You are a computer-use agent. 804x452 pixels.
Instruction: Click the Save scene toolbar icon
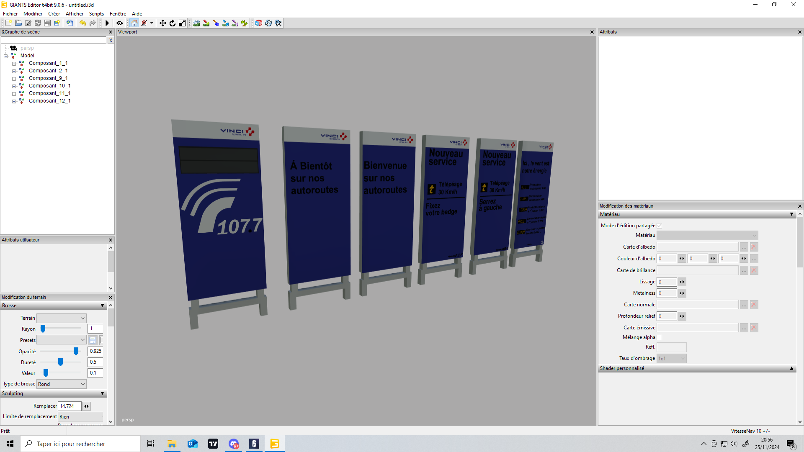click(46, 23)
